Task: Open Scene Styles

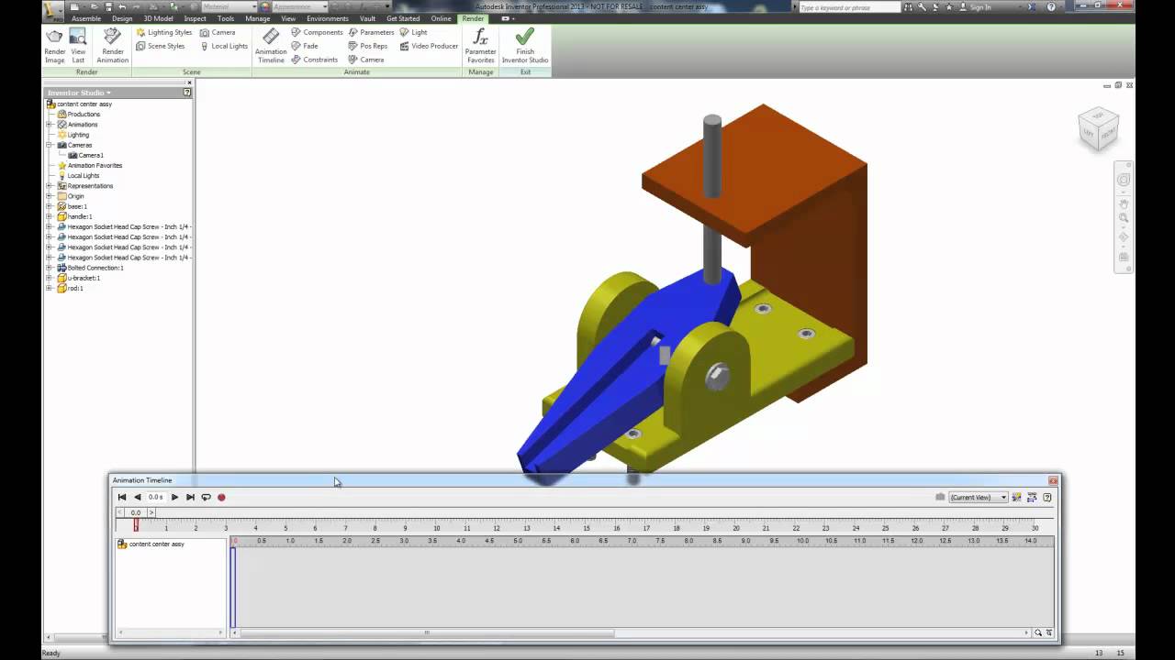Action: (160, 46)
